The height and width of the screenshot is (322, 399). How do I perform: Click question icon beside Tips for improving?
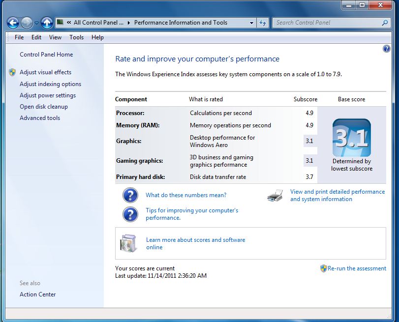pos(130,214)
